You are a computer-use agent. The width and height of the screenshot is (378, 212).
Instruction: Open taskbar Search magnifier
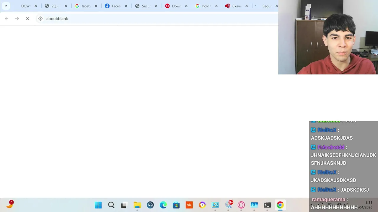click(111, 205)
